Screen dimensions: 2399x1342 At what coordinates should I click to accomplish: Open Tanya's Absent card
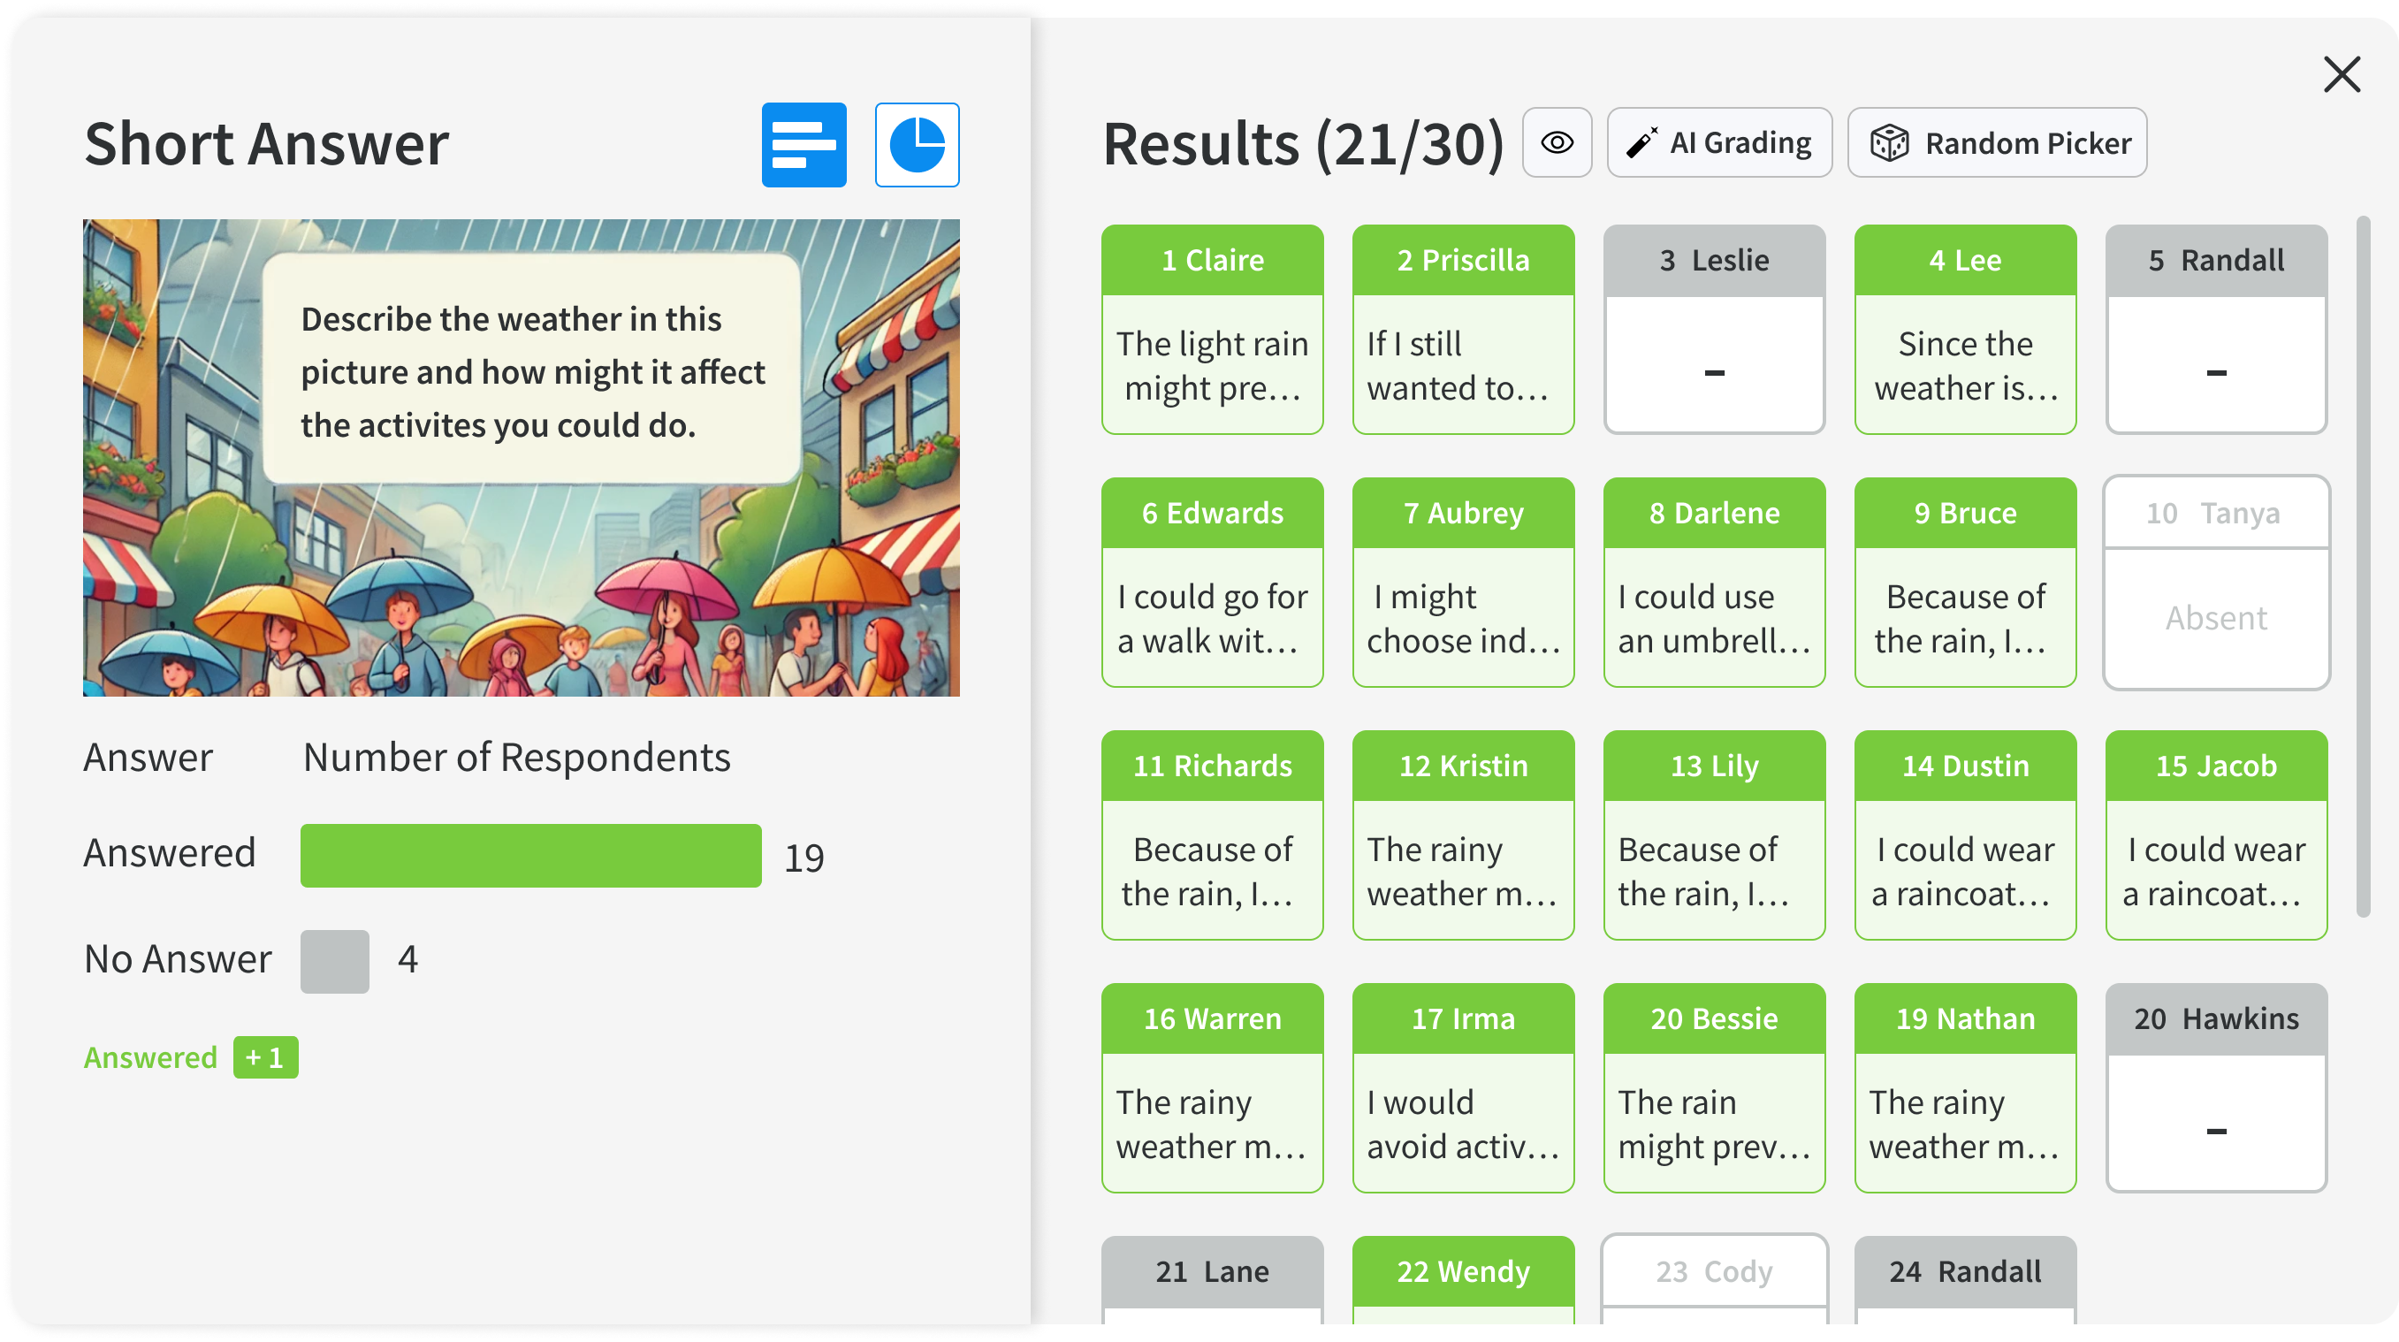click(x=2215, y=616)
